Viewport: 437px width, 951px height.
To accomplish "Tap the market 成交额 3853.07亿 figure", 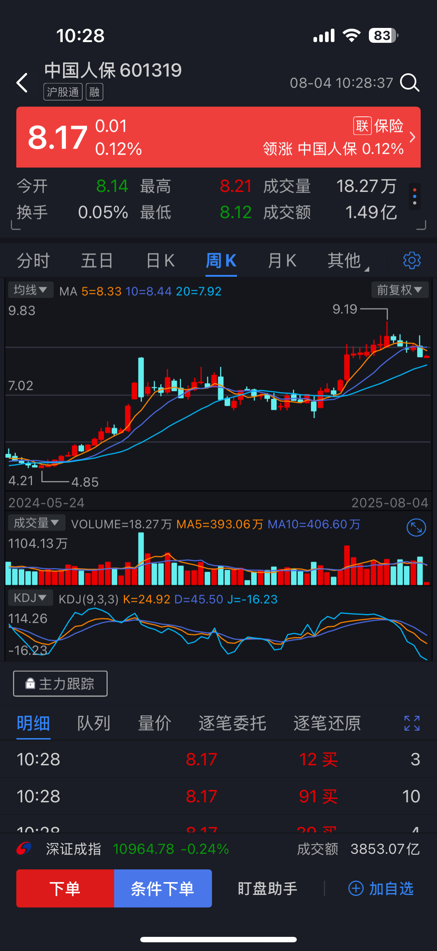I will (358, 848).
